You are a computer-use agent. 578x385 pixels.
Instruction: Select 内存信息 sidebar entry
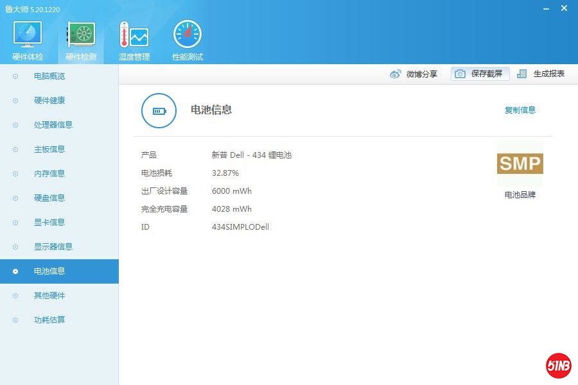point(49,174)
